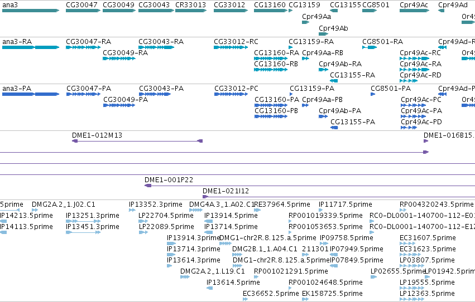Image resolution: width=475 pixels, height=302 pixels.
Task: Click the Cpr49Ac-RC transcript
Action: [x=414, y=59]
